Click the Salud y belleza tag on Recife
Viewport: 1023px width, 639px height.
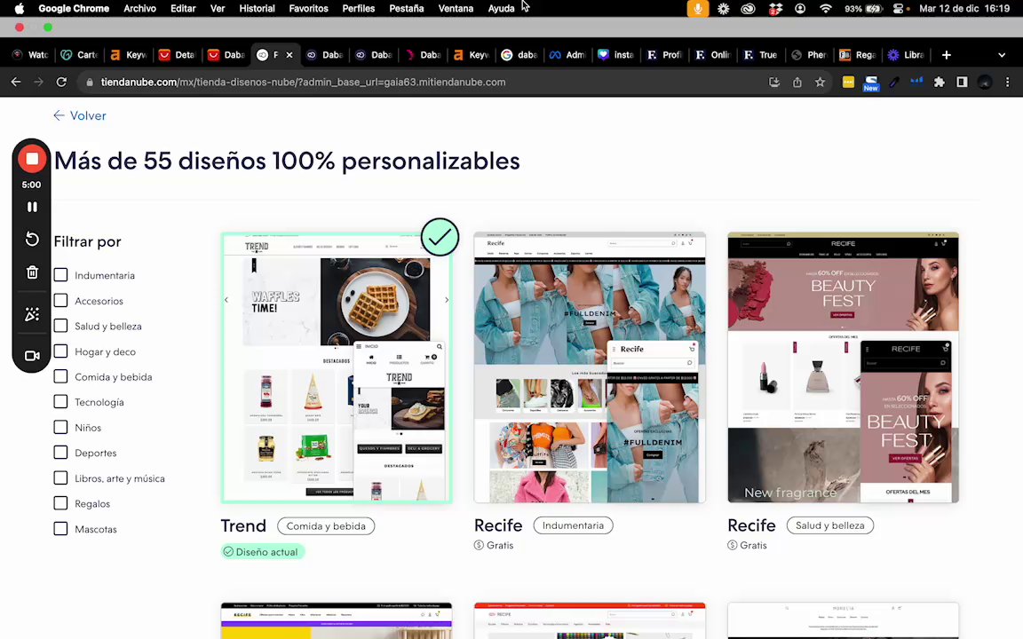click(x=830, y=525)
